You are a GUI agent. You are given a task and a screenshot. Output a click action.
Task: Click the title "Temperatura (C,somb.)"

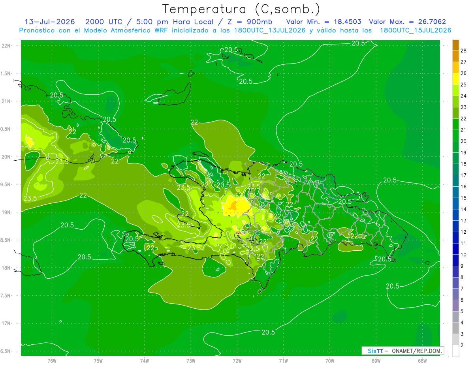(241, 9)
